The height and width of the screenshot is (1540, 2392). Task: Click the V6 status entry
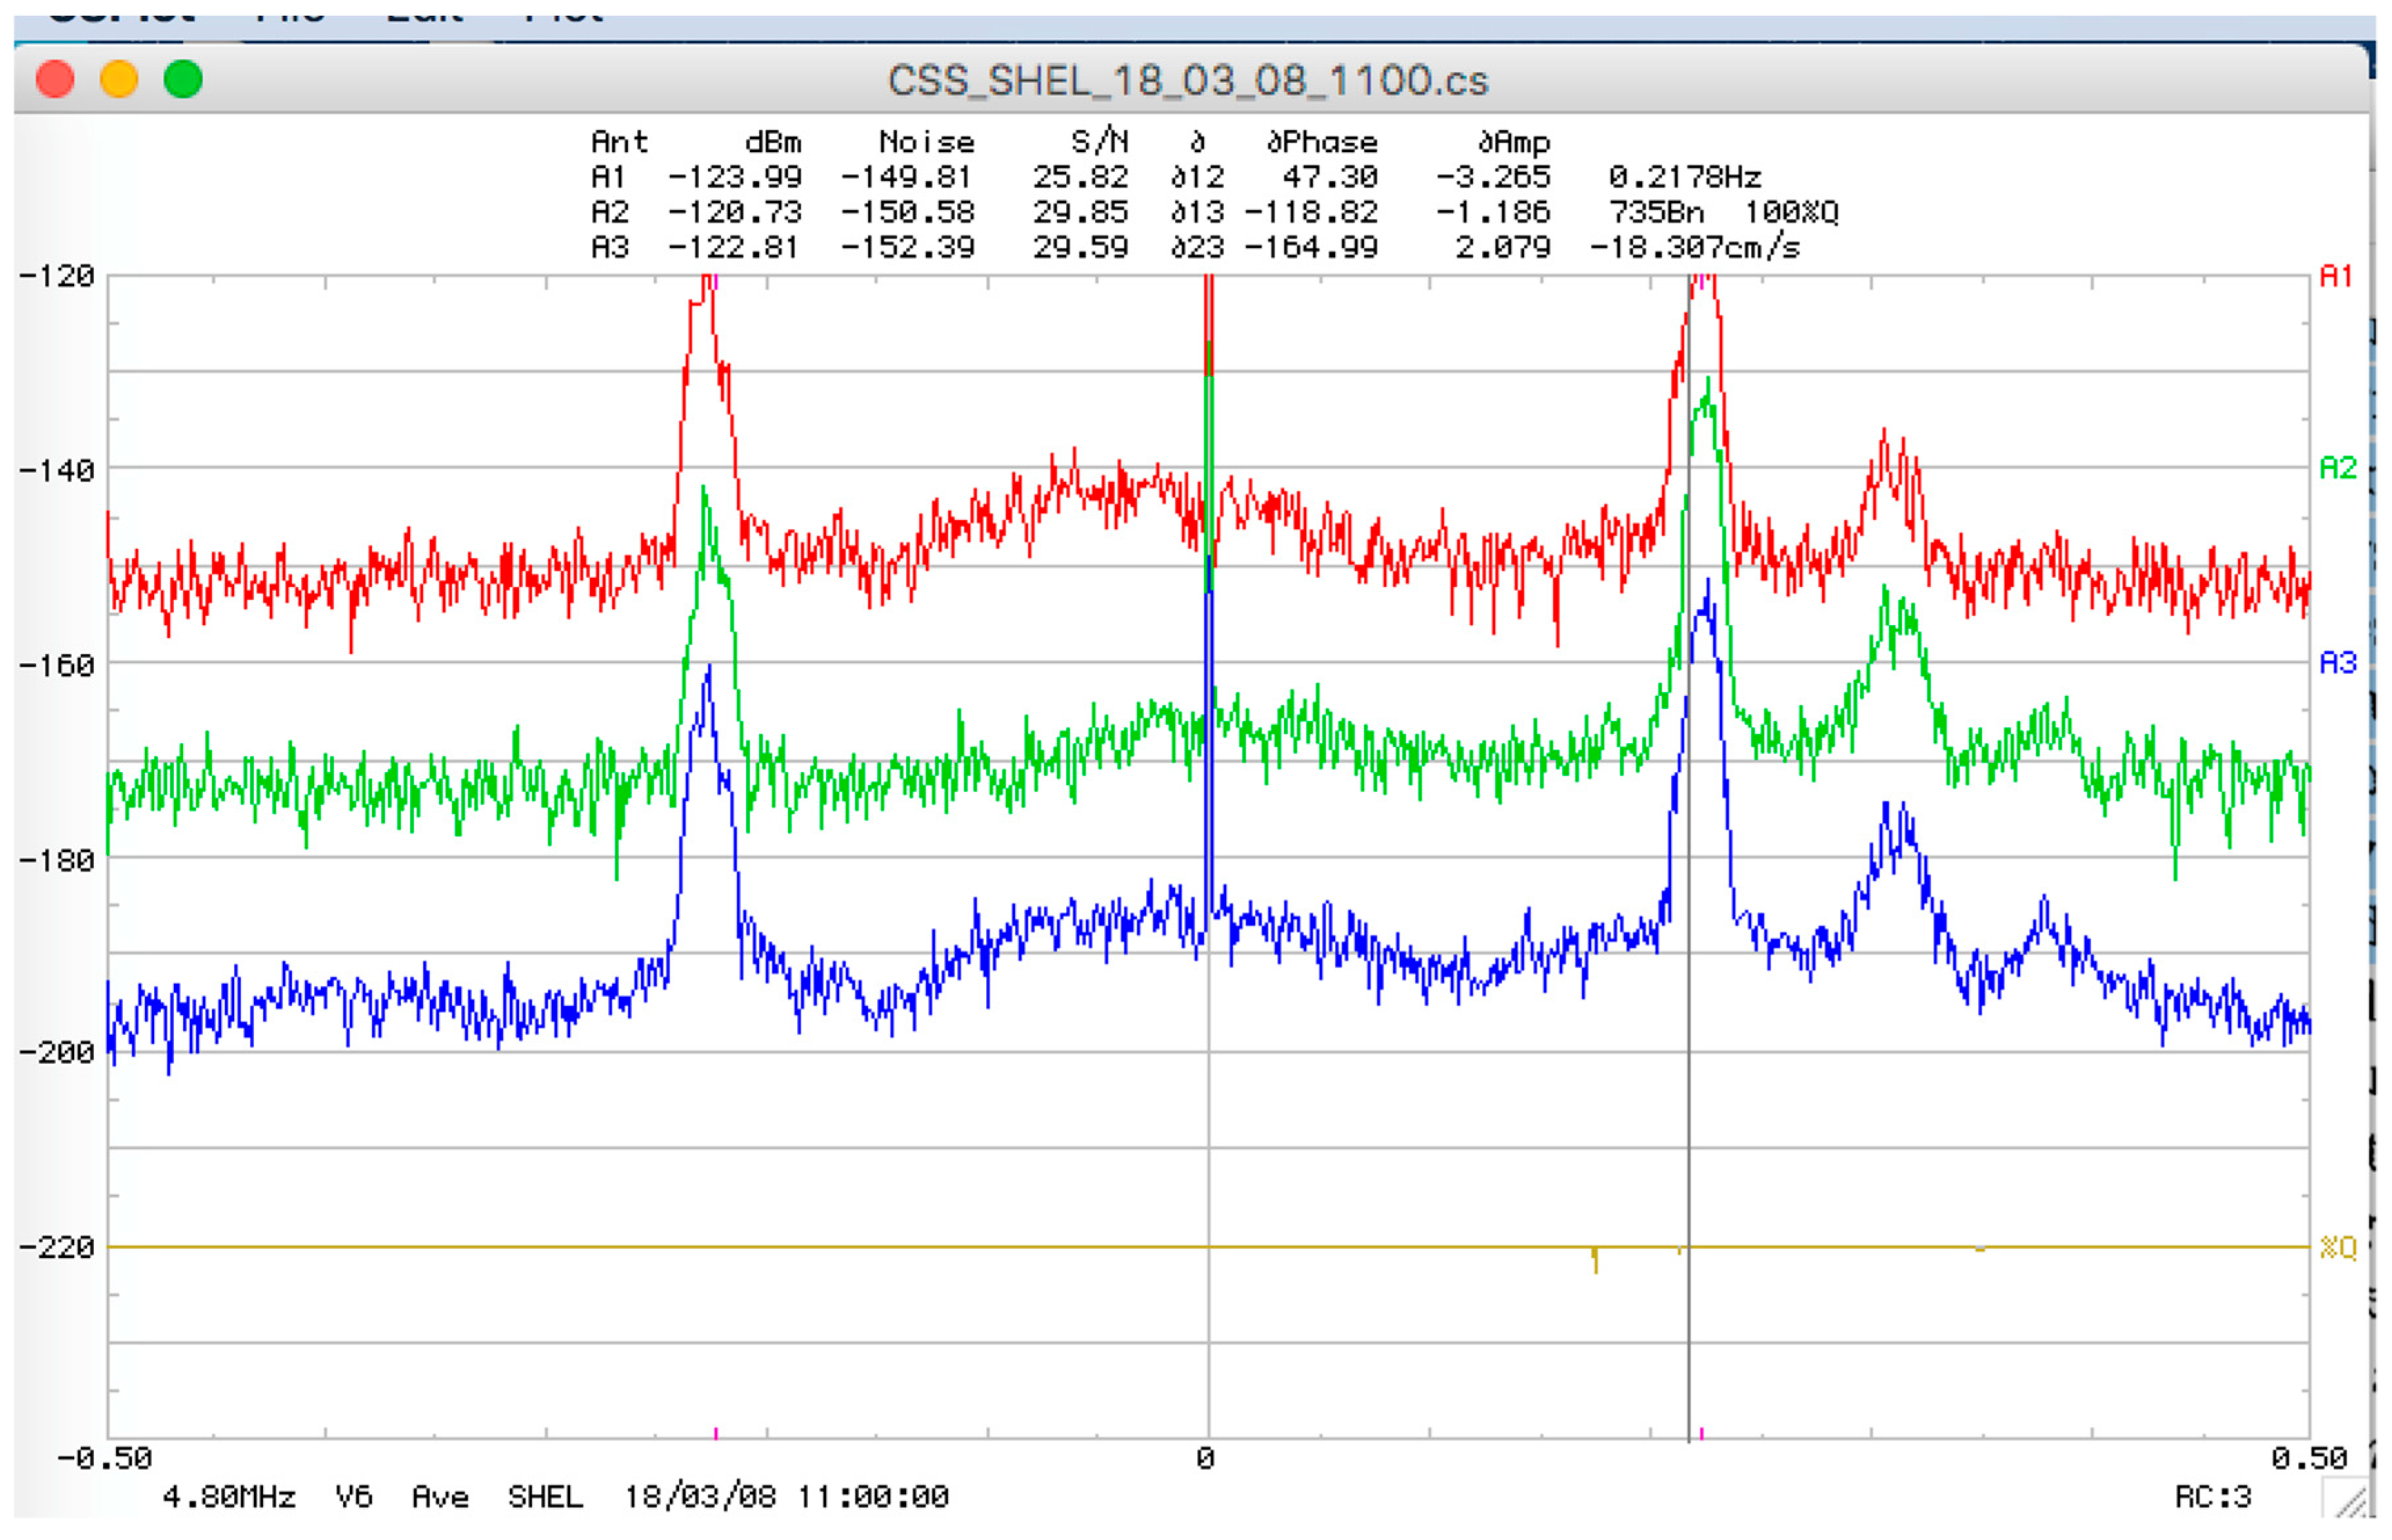pyautogui.click(x=354, y=1498)
